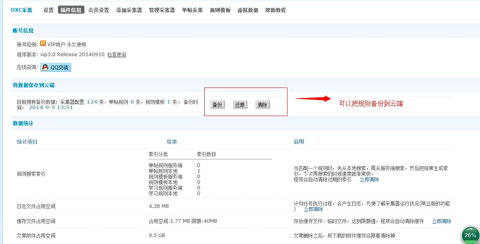This screenshot has height=244, width=480.
Task: Click the 账号信息 section header
Action: 23,31
